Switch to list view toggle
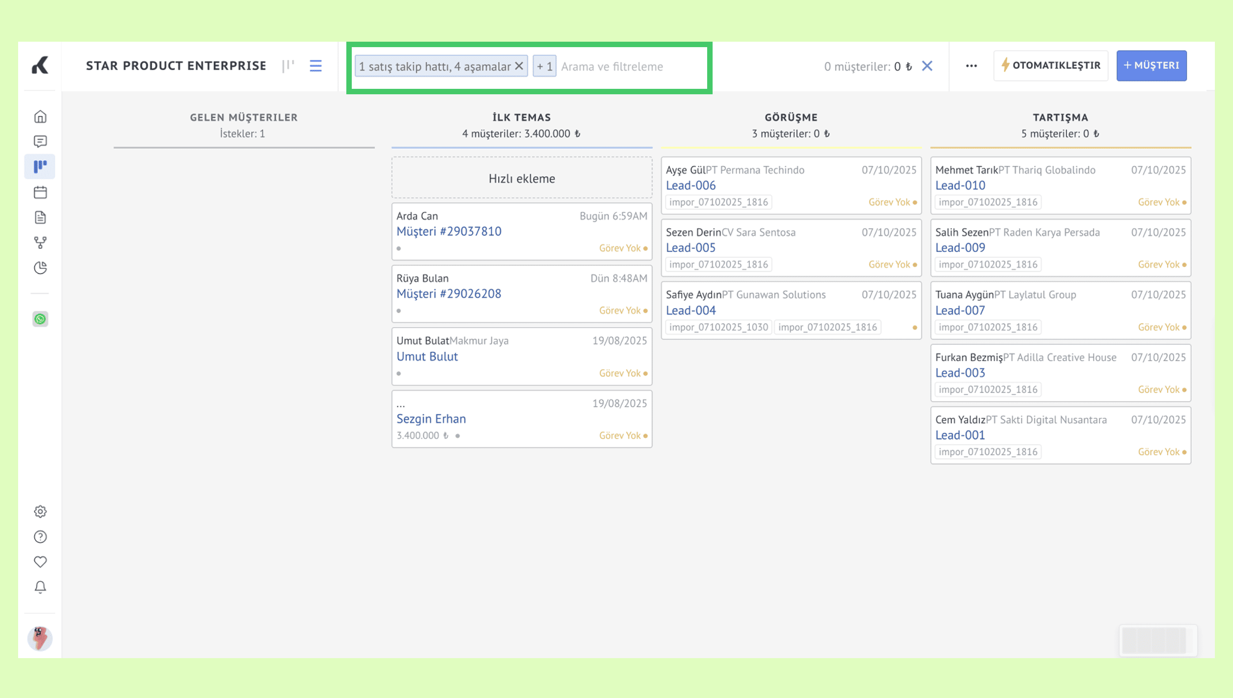Screen dimensions: 1233x698 tap(316, 66)
